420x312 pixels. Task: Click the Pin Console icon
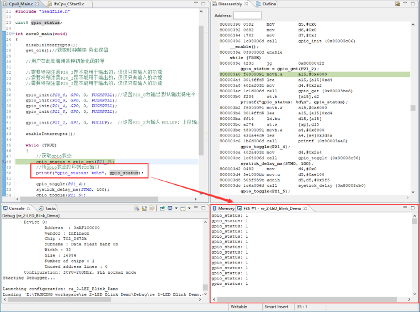[162, 208]
